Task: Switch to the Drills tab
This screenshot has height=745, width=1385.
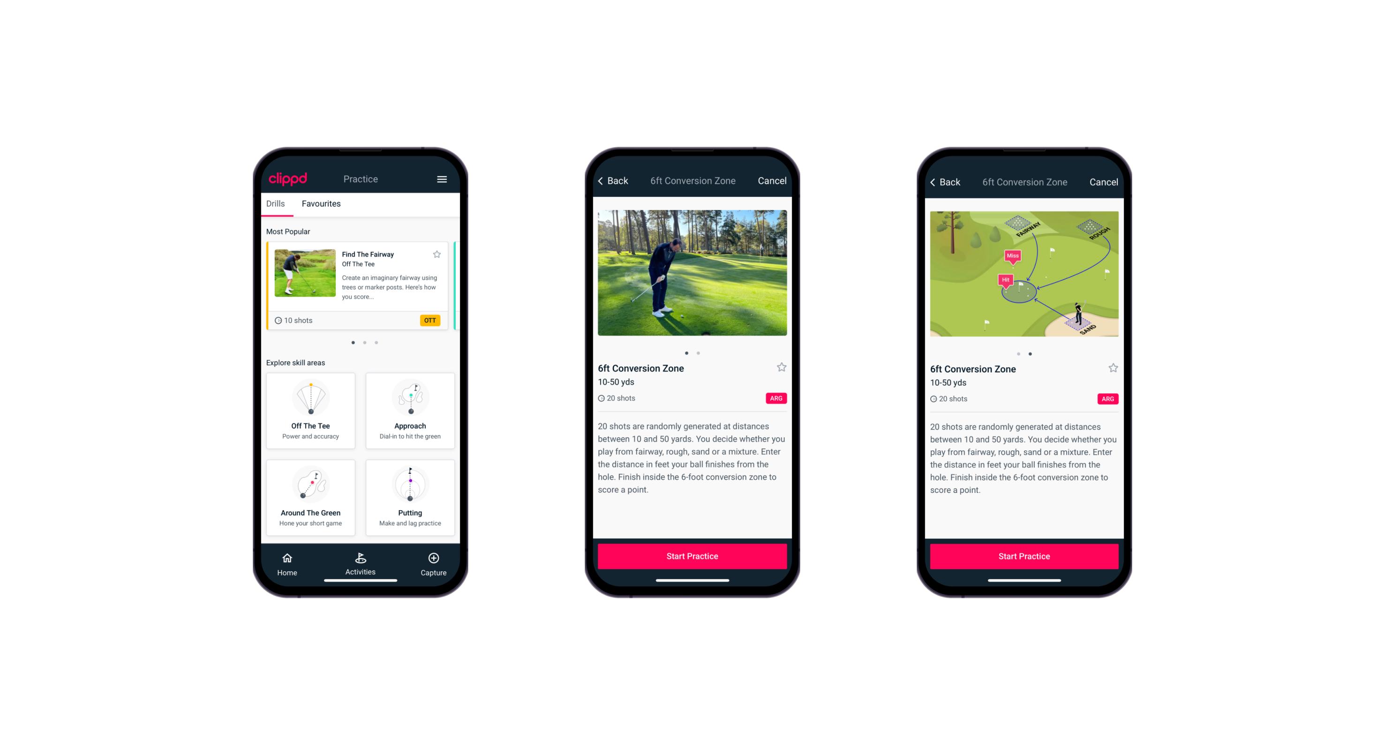Action: [x=275, y=207]
